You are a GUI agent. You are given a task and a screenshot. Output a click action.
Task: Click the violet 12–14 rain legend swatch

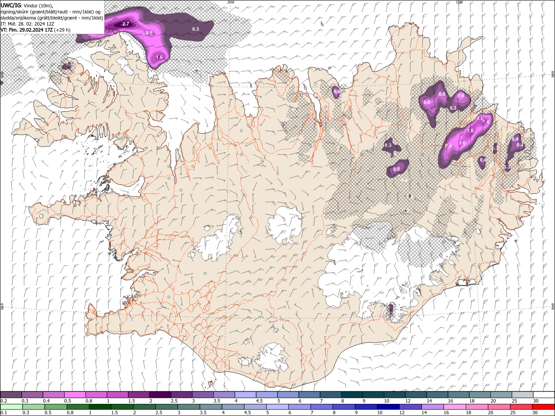click(x=410, y=407)
